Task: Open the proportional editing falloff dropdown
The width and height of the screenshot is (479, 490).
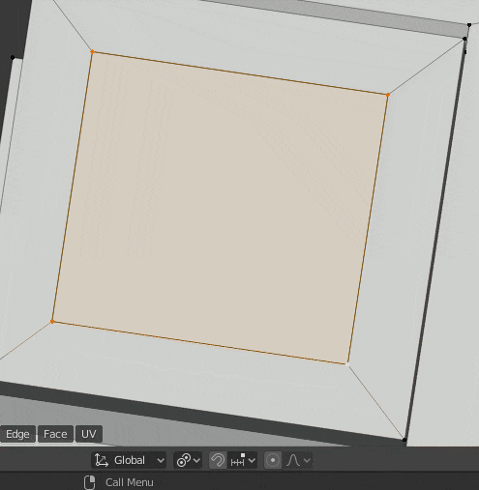Action: coord(298,460)
